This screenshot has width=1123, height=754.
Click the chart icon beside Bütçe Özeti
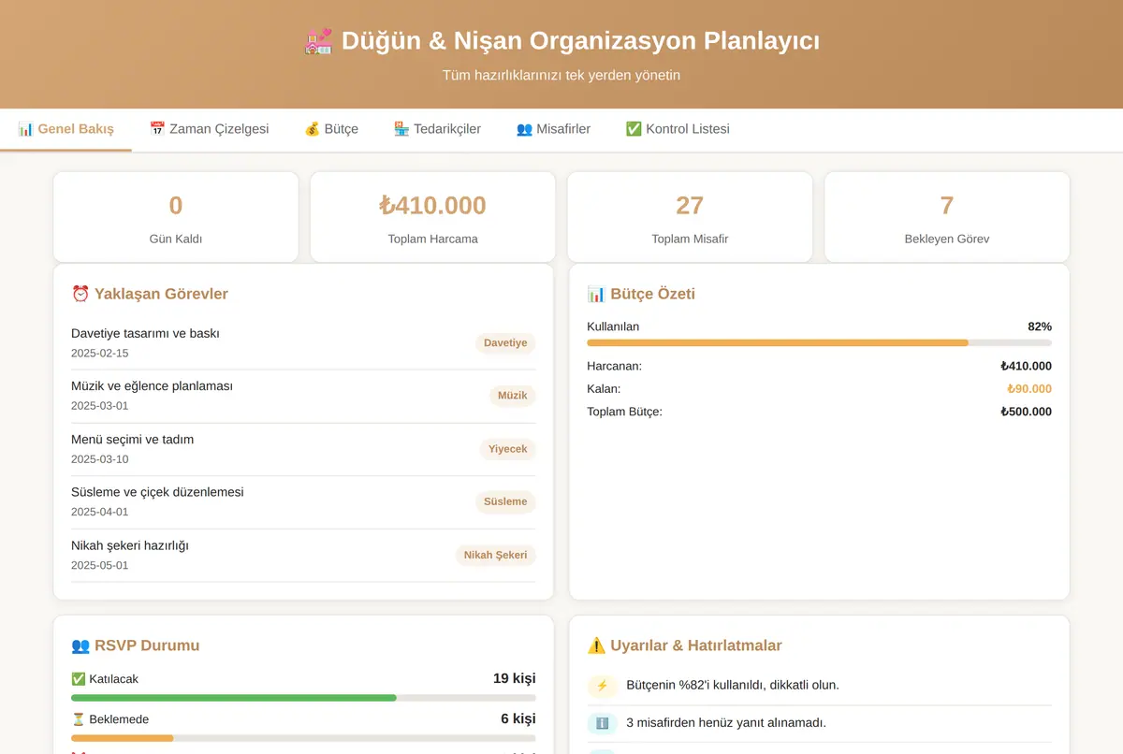[x=596, y=294]
